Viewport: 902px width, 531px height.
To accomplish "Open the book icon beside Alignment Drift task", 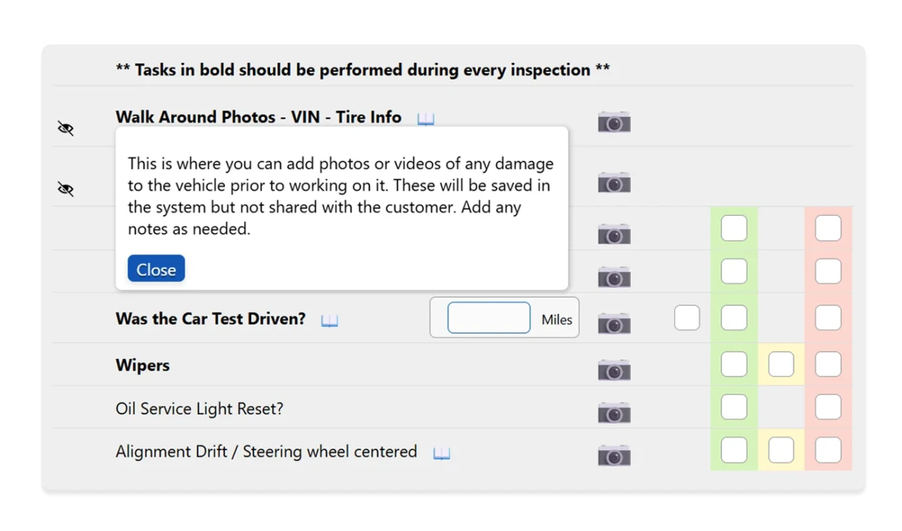I will tap(441, 453).
